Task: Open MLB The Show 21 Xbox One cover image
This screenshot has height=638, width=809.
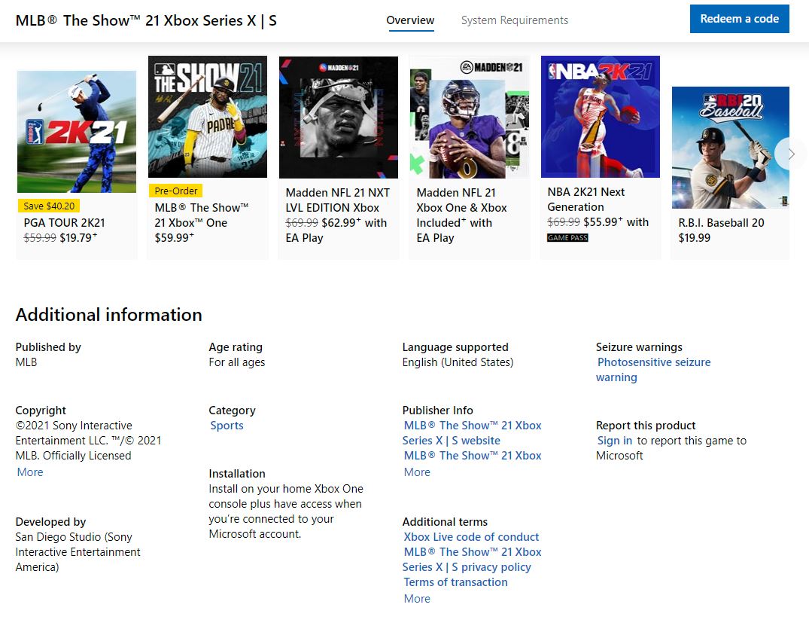Action: click(208, 117)
